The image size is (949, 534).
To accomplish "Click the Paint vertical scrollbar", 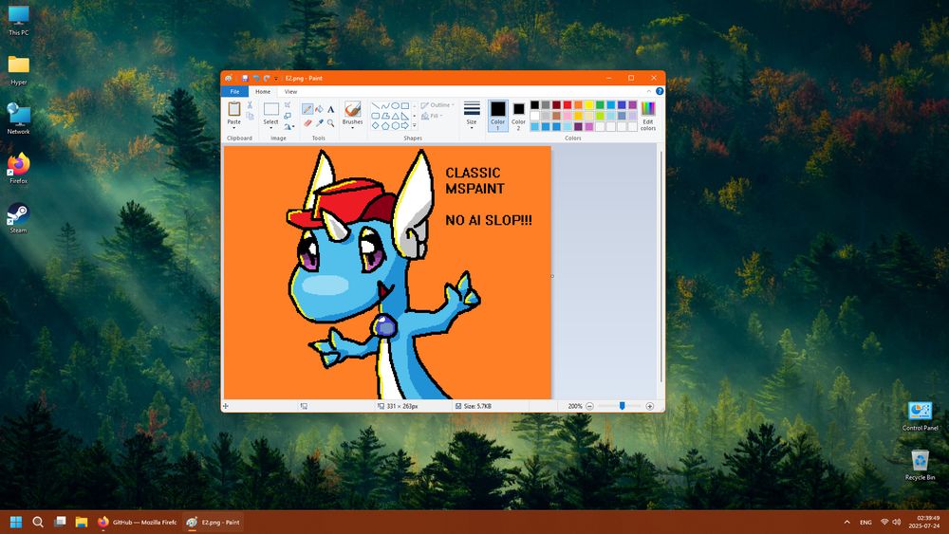I will click(661, 267).
